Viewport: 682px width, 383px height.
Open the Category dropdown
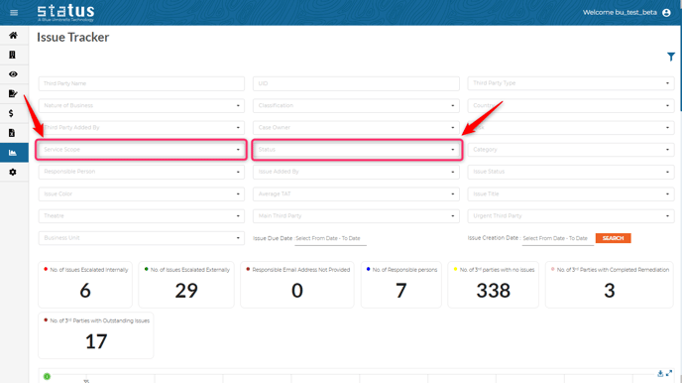(571, 150)
